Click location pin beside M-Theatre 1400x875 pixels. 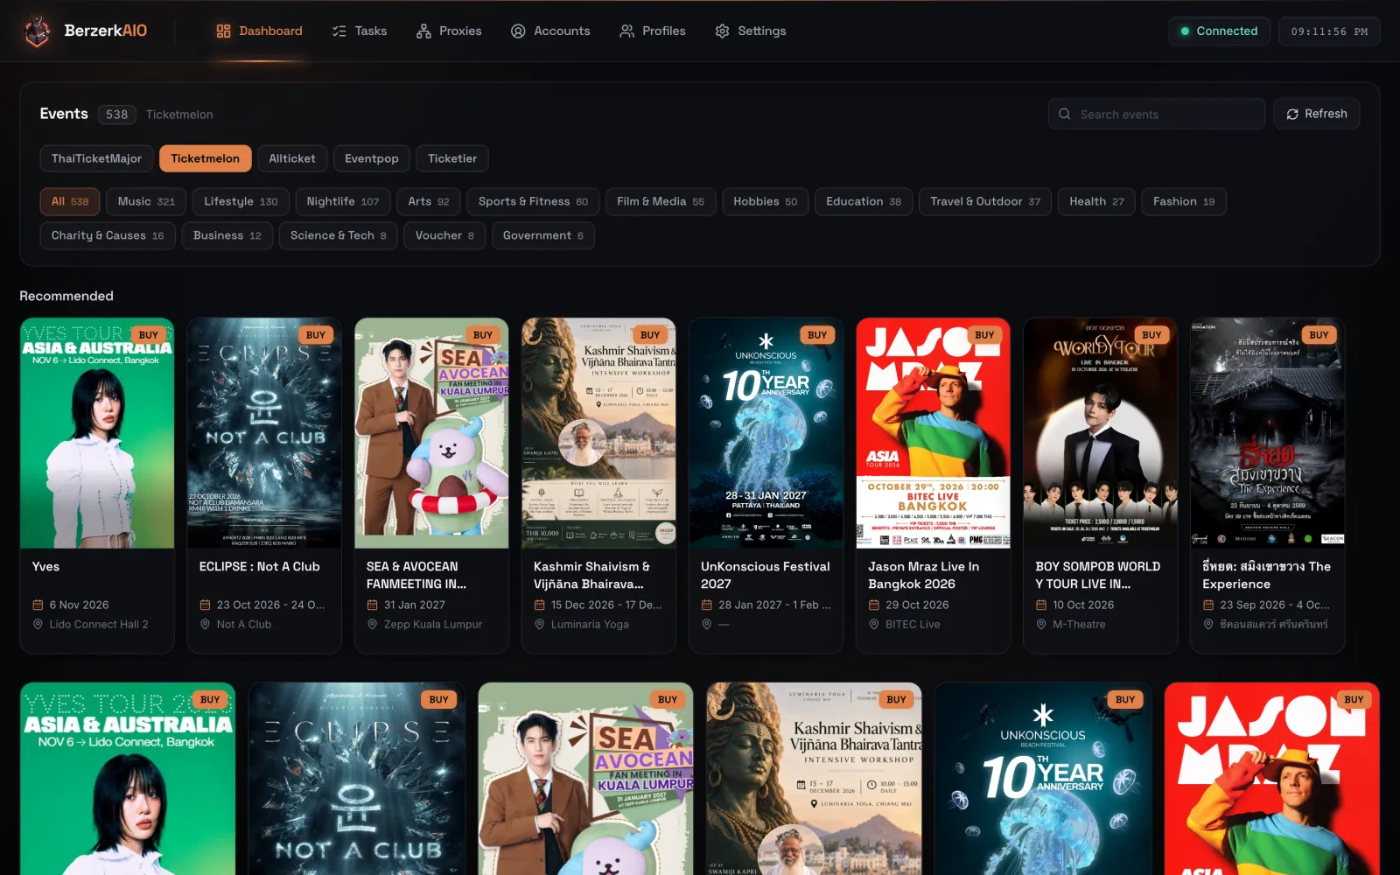1040,624
